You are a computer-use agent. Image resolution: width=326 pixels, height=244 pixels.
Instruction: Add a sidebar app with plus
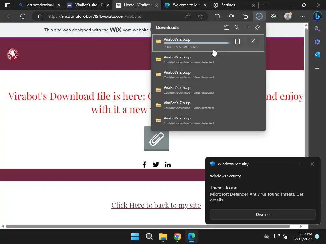(x=317, y=69)
